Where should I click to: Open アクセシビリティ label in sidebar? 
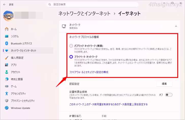[18, 94]
